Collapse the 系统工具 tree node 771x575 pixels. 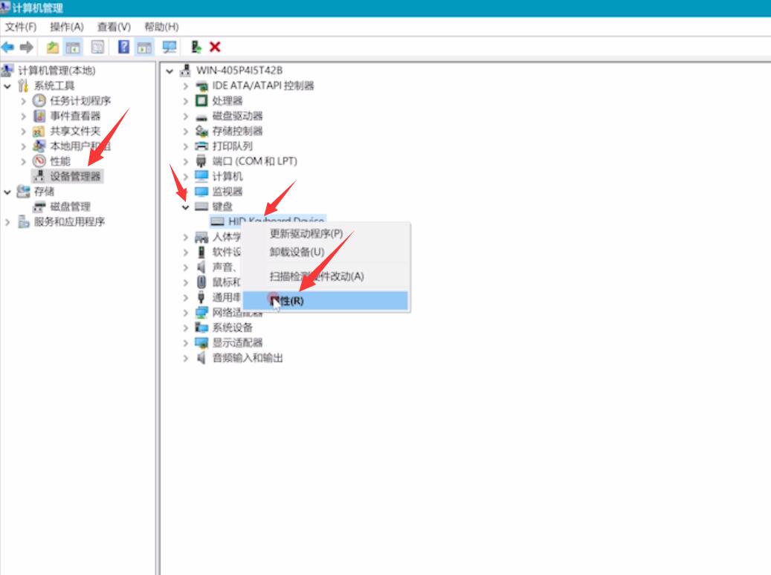click(x=7, y=86)
